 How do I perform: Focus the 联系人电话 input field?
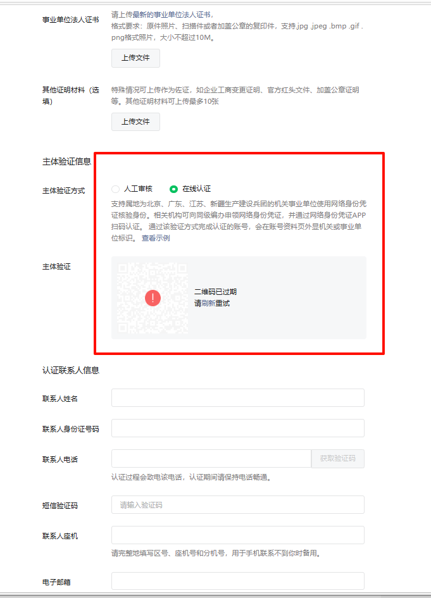(x=211, y=458)
